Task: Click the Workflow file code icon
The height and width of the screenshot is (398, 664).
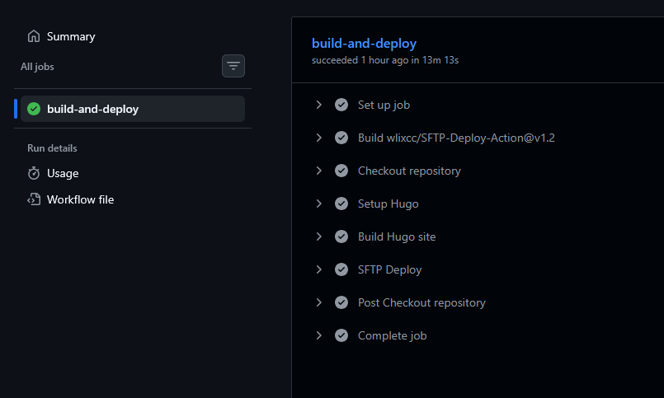Action: click(34, 199)
